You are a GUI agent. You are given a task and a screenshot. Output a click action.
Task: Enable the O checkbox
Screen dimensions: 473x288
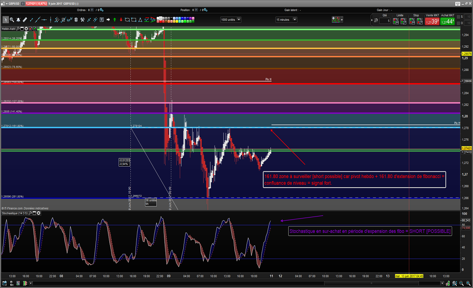[x=458, y=23]
